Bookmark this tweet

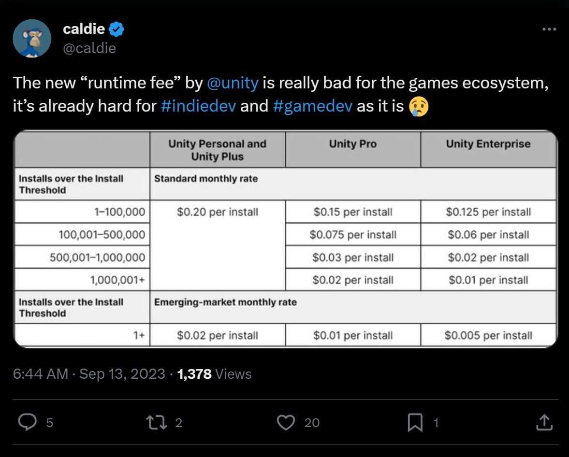416,422
